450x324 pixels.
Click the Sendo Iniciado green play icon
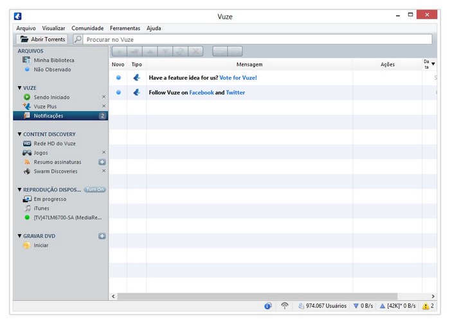pyautogui.click(x=27, y=97)
